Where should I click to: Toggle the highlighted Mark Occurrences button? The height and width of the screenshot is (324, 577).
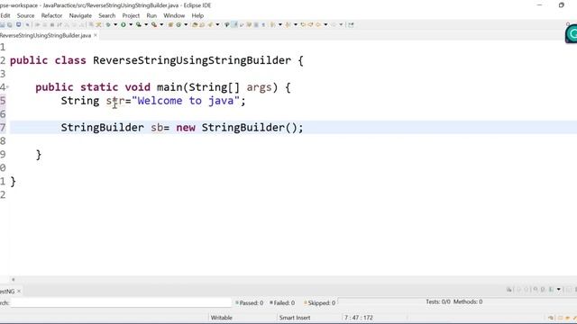point(234,24)
